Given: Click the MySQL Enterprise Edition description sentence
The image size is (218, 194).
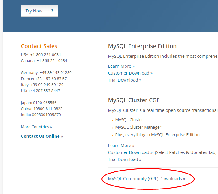Looking at the screenshot, I should click(x=163, y=56).
